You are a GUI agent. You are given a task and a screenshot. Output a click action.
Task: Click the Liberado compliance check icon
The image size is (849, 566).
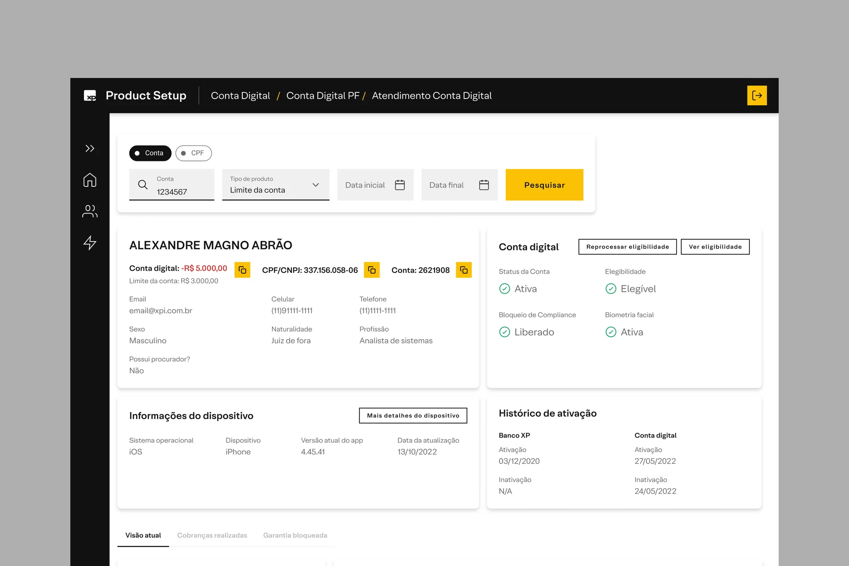point(505,332)
